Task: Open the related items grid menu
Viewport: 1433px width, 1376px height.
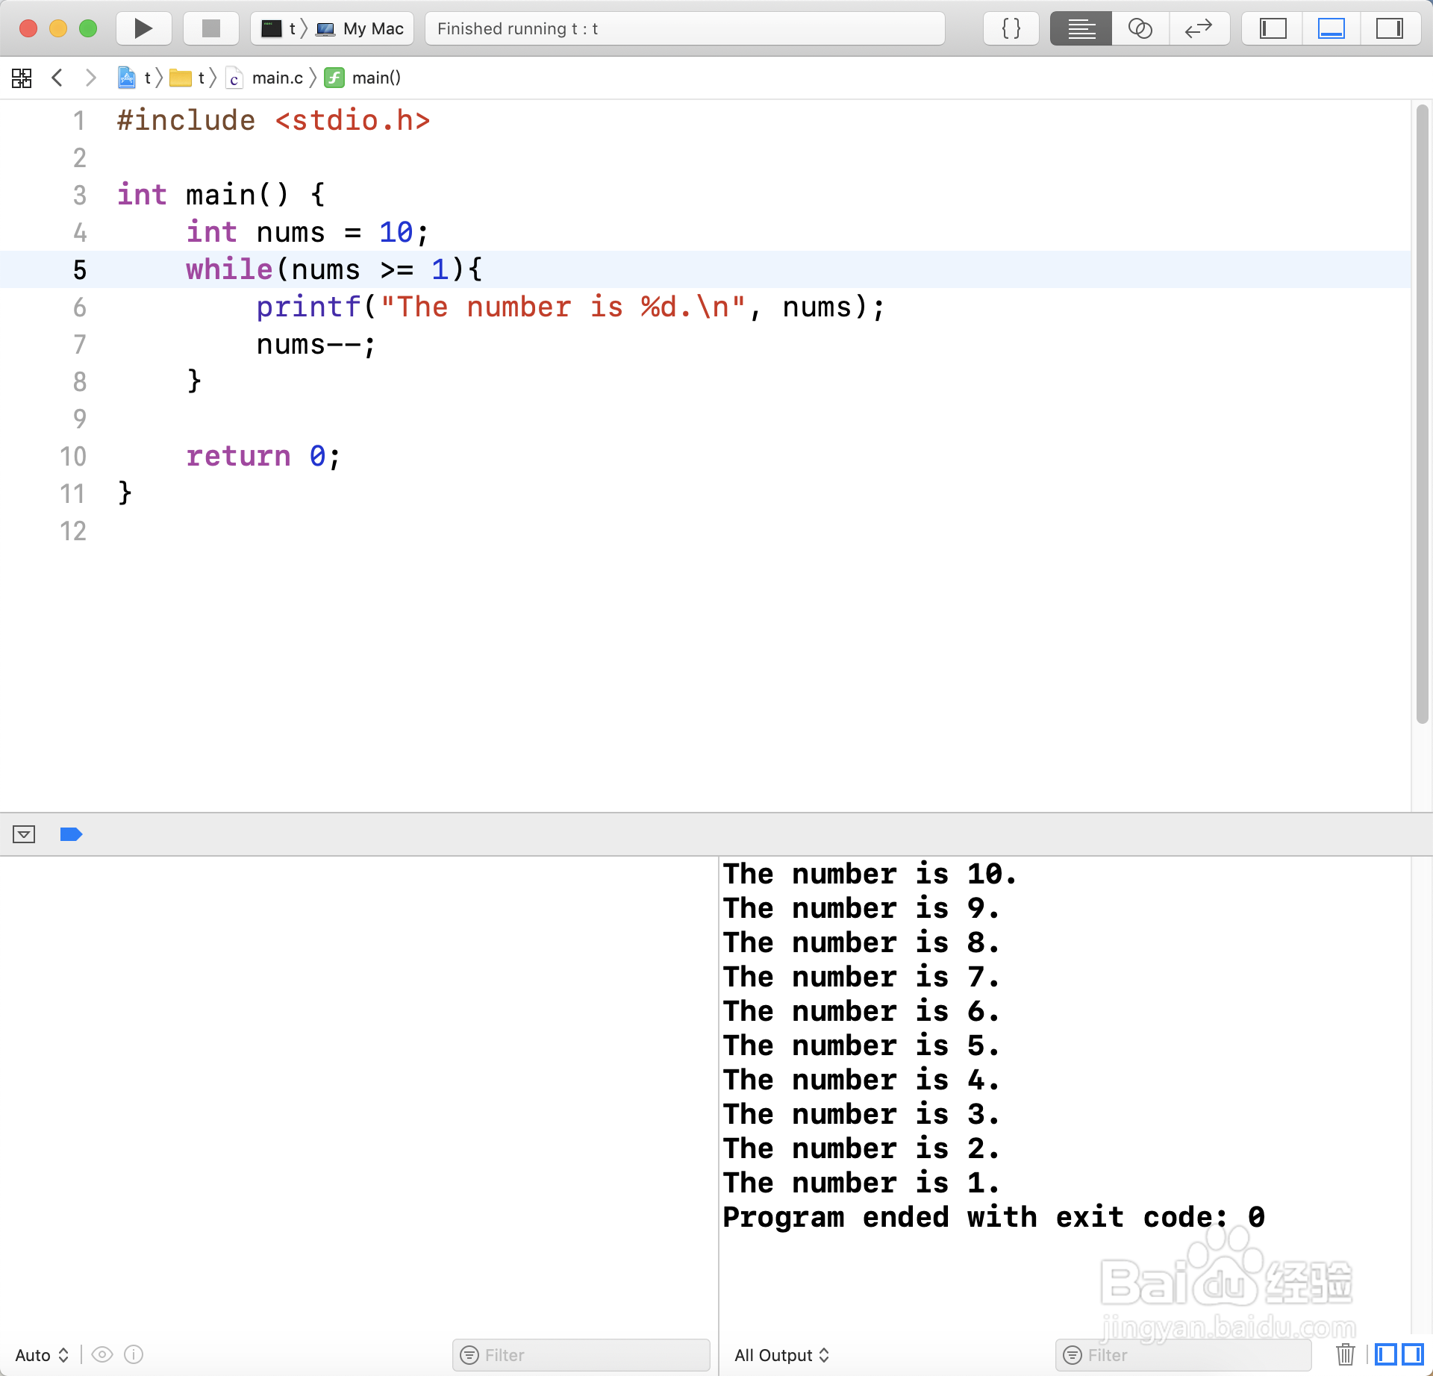Action: 22,78
